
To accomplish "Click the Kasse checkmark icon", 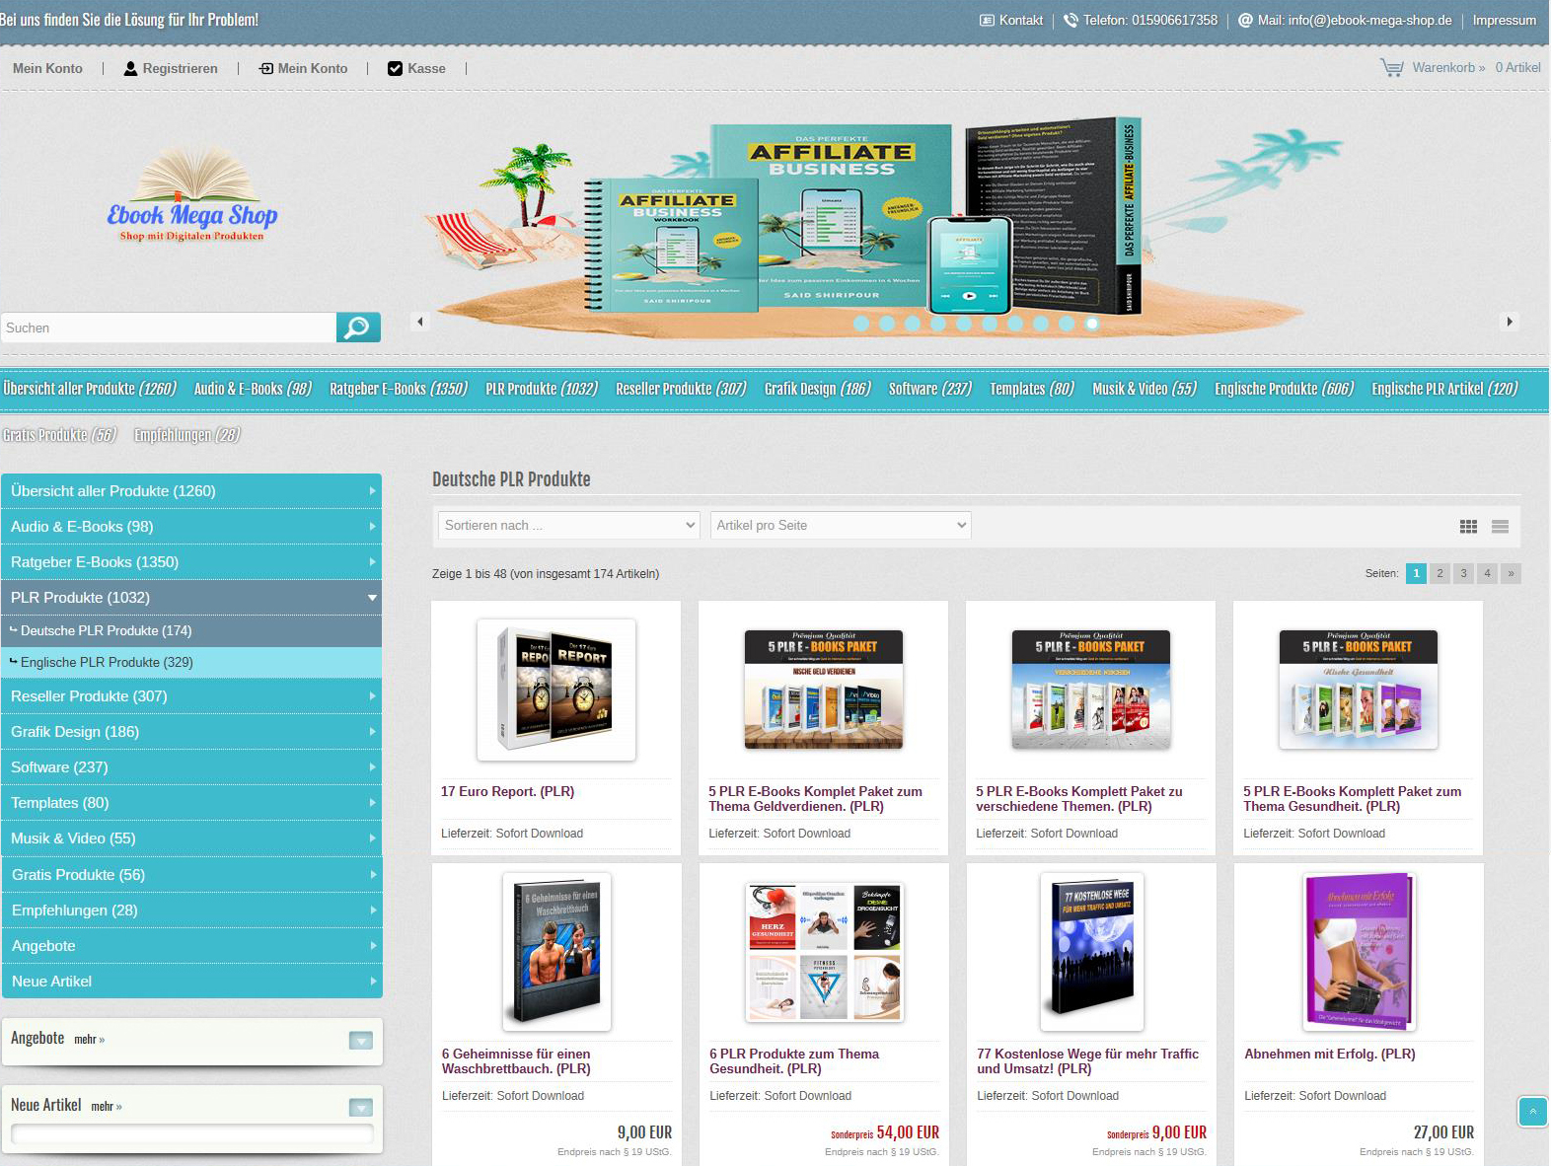I will coord(395,69).
